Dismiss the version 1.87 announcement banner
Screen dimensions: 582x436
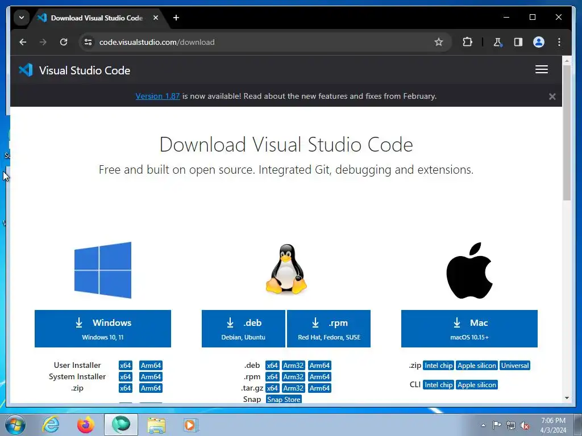coord(552,97)
